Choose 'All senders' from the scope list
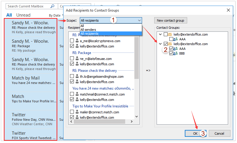Viewport: 237px width, 143px height. 88,30
